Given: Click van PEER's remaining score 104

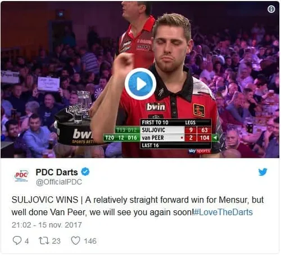Looking at the screenshot, I should coord(205,138).
